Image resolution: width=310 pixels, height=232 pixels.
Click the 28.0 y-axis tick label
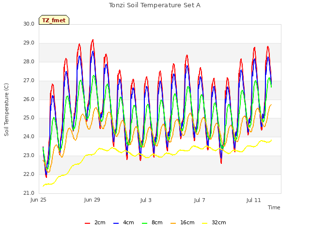29,61
